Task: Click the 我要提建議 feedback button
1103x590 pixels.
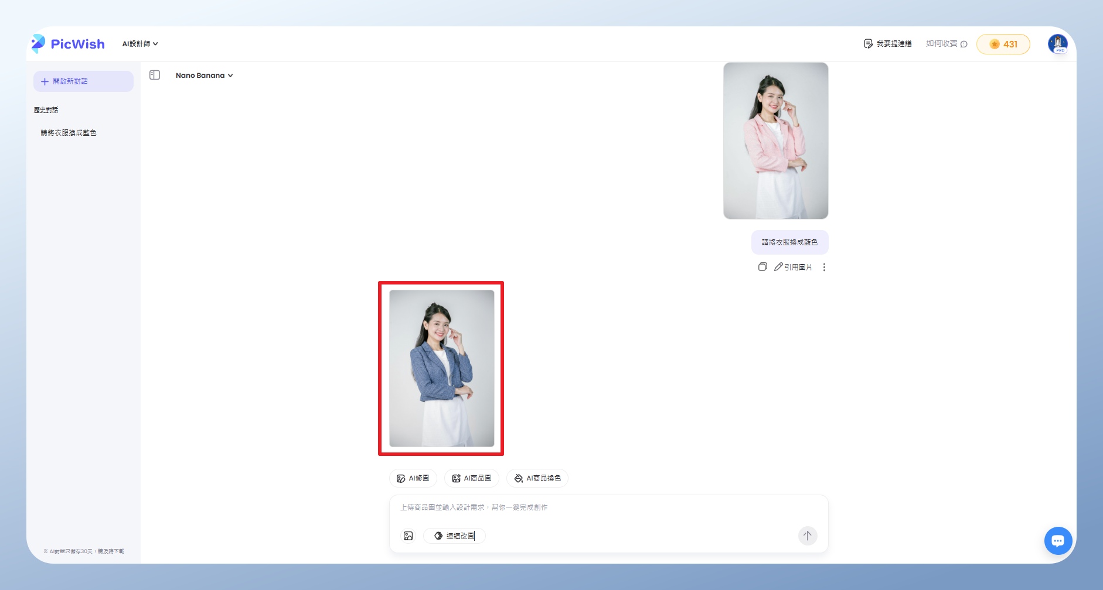Action: (x=887, y=44)
